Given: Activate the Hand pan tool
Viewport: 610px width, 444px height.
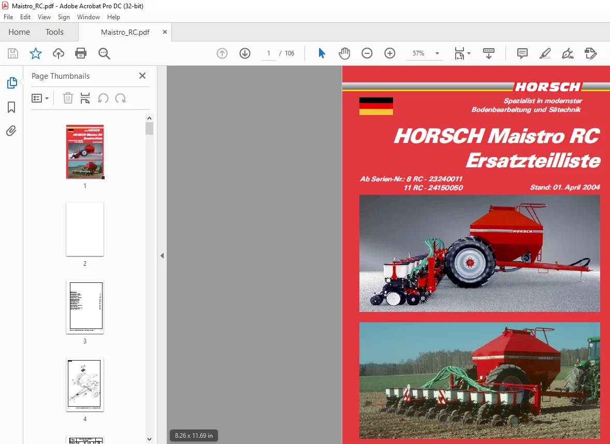Looking at the screenshot, I should click(x=344, y=53).
